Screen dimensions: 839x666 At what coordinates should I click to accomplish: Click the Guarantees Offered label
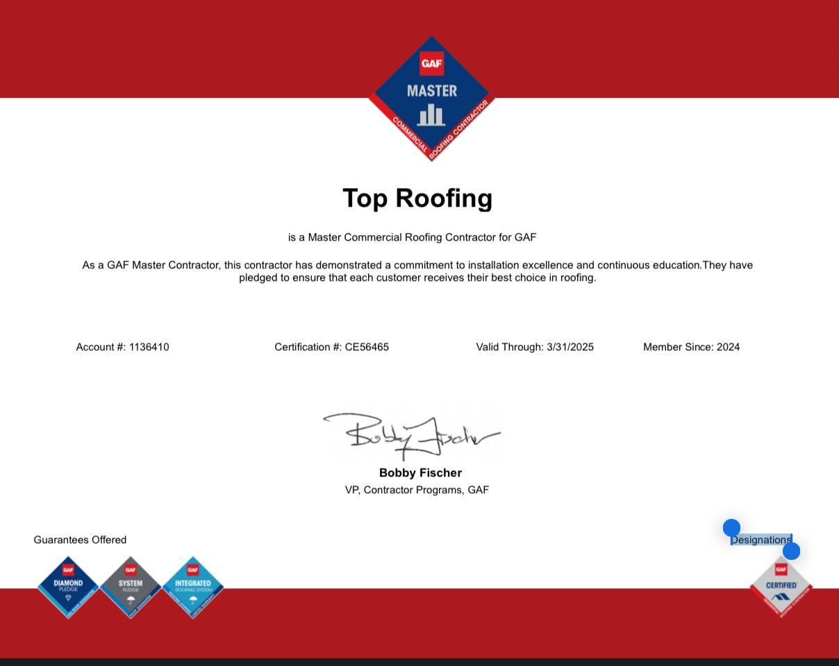(x=80, y=540)
